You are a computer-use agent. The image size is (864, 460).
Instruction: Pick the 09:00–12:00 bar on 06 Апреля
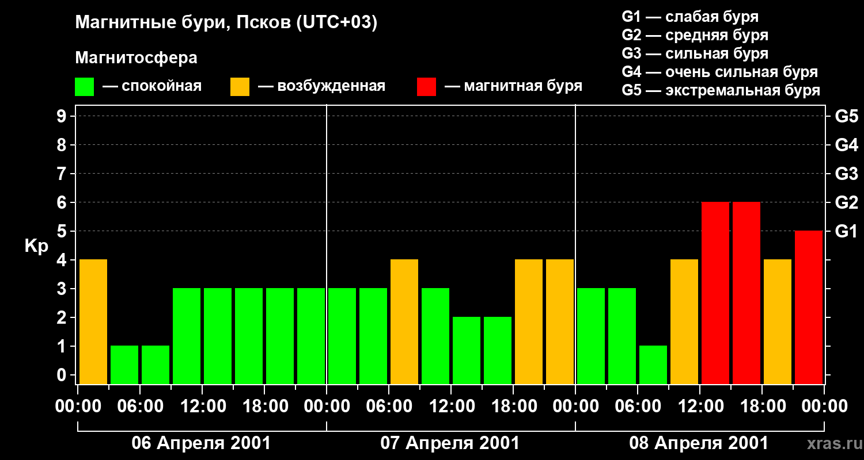pyautogui.click(x=187, y=336)
